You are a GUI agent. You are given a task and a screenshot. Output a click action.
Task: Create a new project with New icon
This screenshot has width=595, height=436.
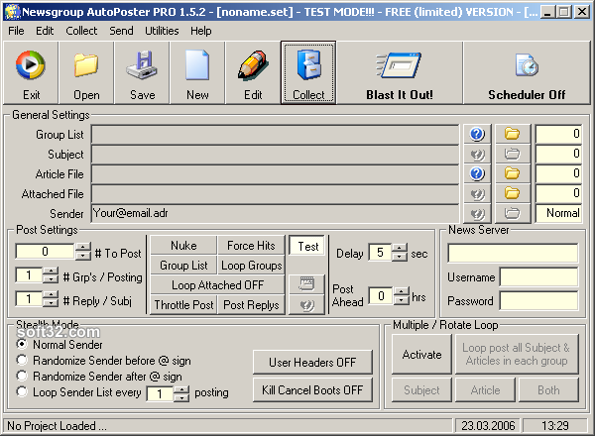tap(197, 72)
